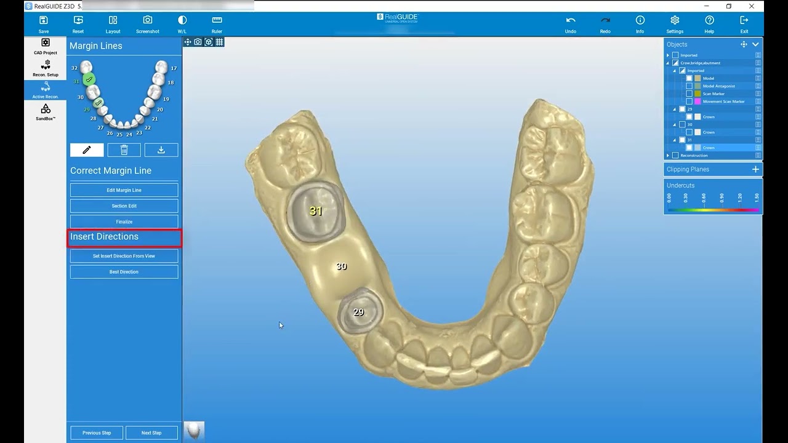Toggle checkbox of object 30
Screen dimensions: 788x443
pos(682,124)
